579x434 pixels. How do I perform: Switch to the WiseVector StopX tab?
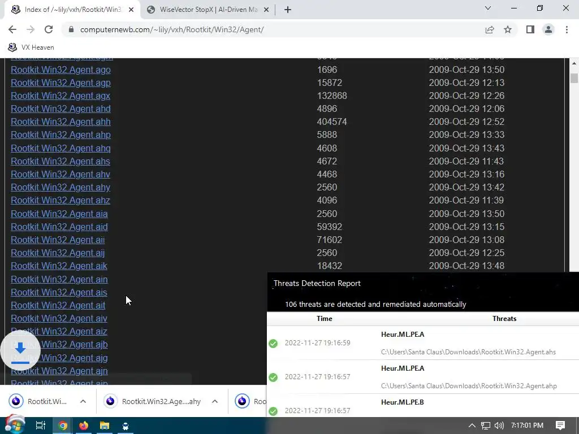click(x=208, y=10)
